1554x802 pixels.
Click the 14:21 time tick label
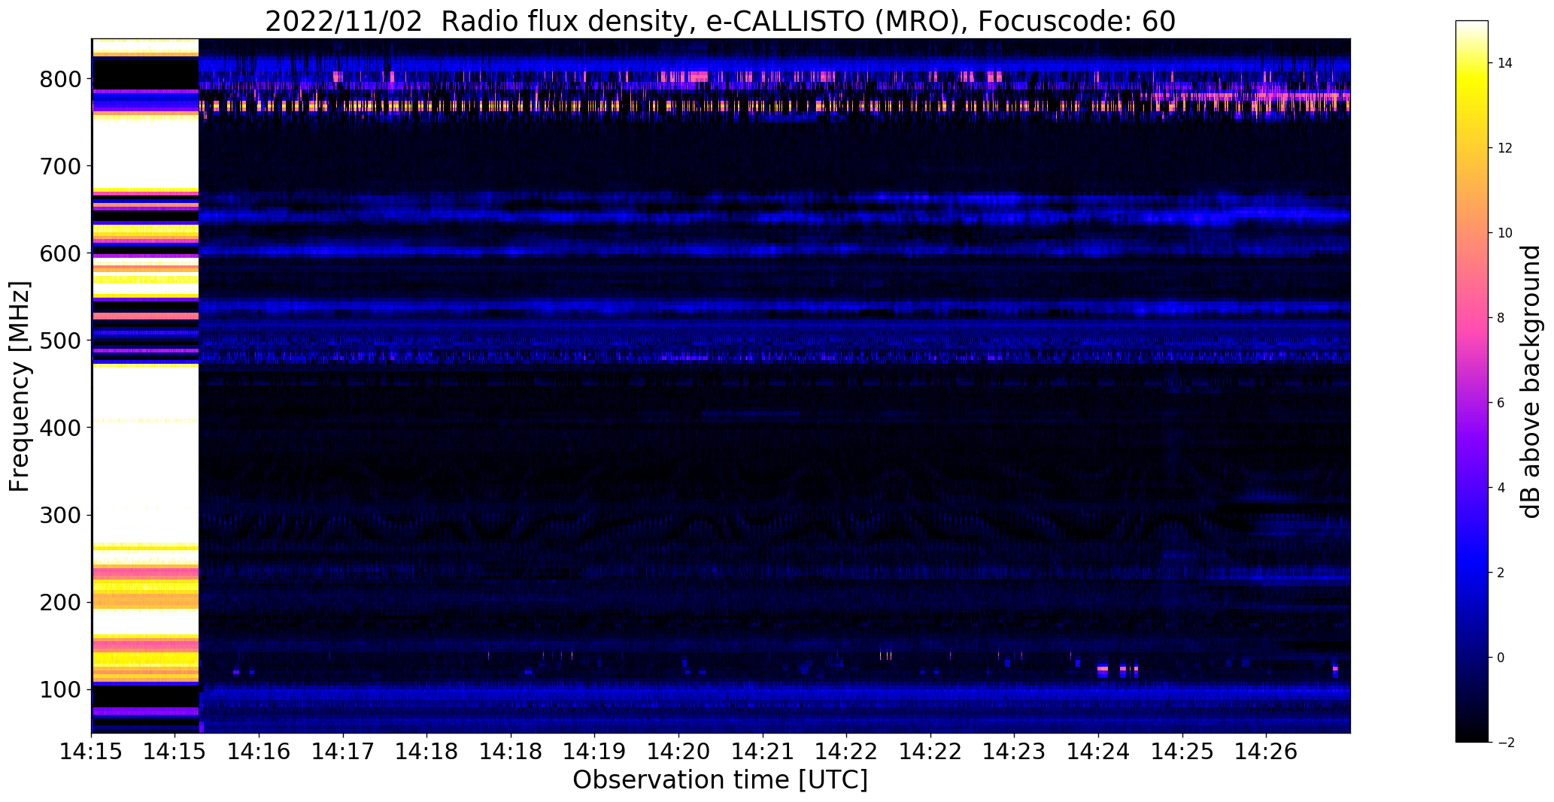[763, 751]
